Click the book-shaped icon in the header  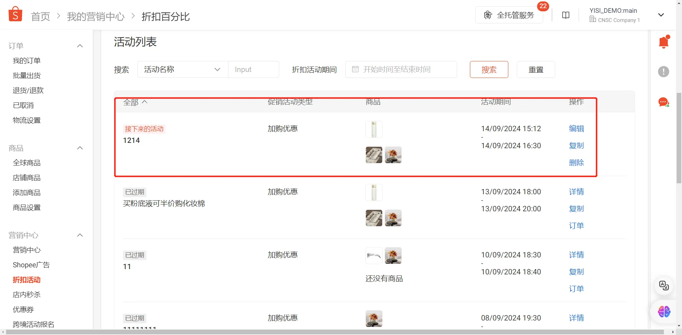coord(565,15)
